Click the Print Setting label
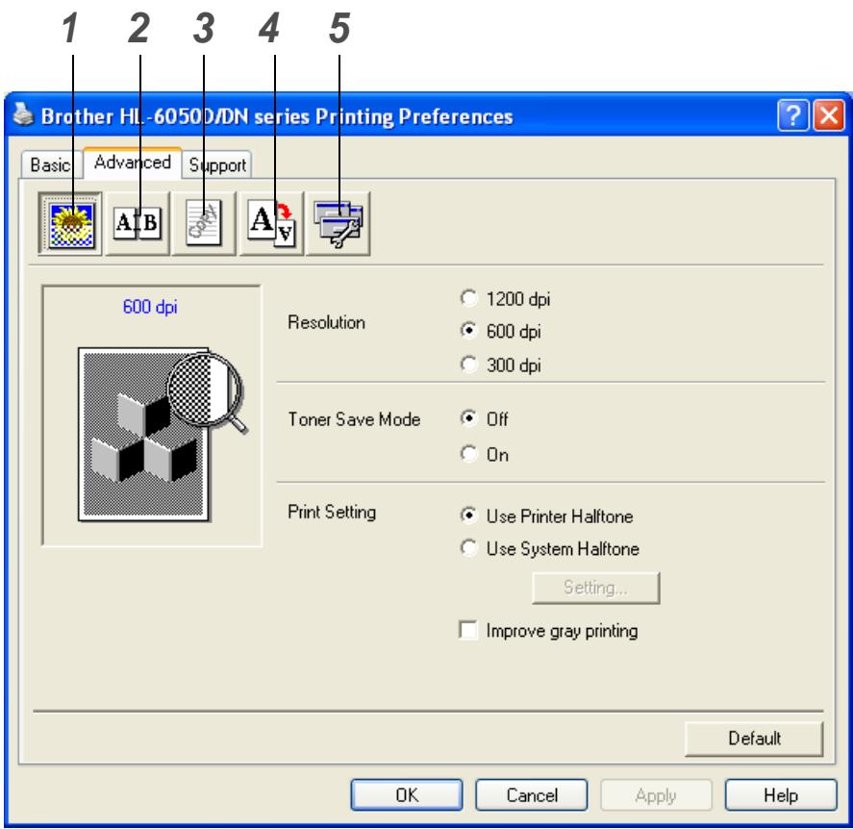This screenshot has height=829, width=853. click(332, 513)
